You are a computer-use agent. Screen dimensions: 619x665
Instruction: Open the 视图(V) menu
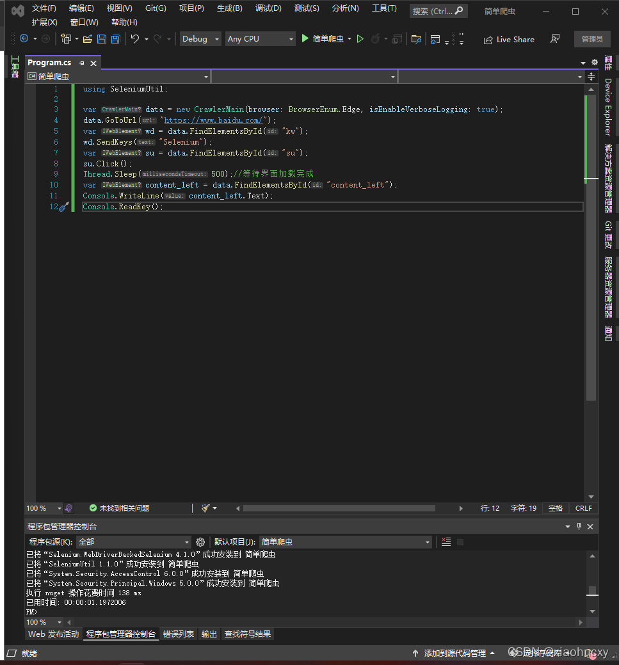coord(120,8)
